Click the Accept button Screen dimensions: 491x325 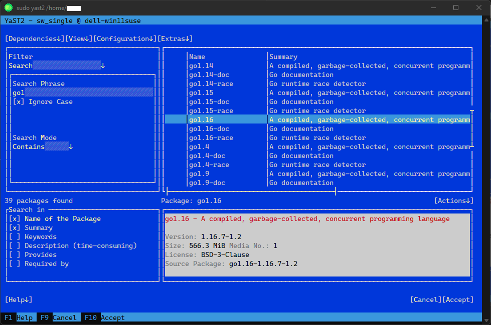(458, 299)
